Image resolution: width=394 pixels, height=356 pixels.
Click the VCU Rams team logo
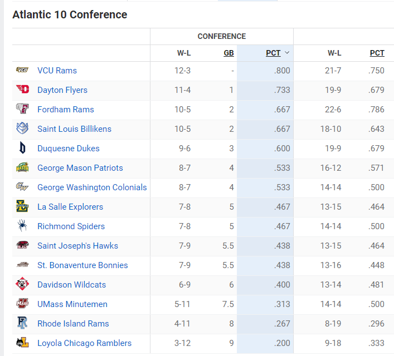tap(22, 70)
